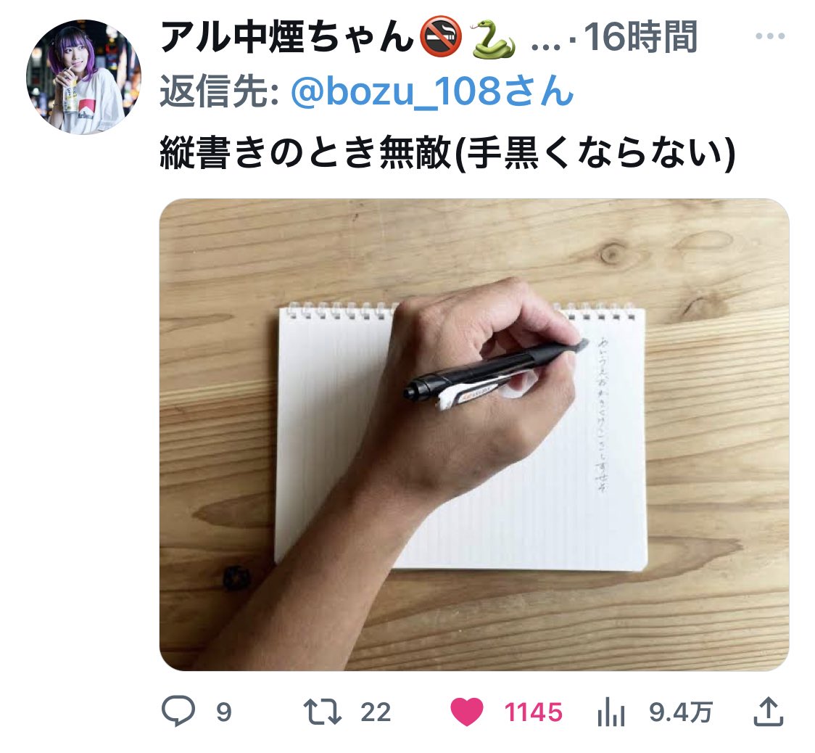Click the retweet count 22
Image resolution: width=815 pixels, height=753 pixels.
point(376,712)
